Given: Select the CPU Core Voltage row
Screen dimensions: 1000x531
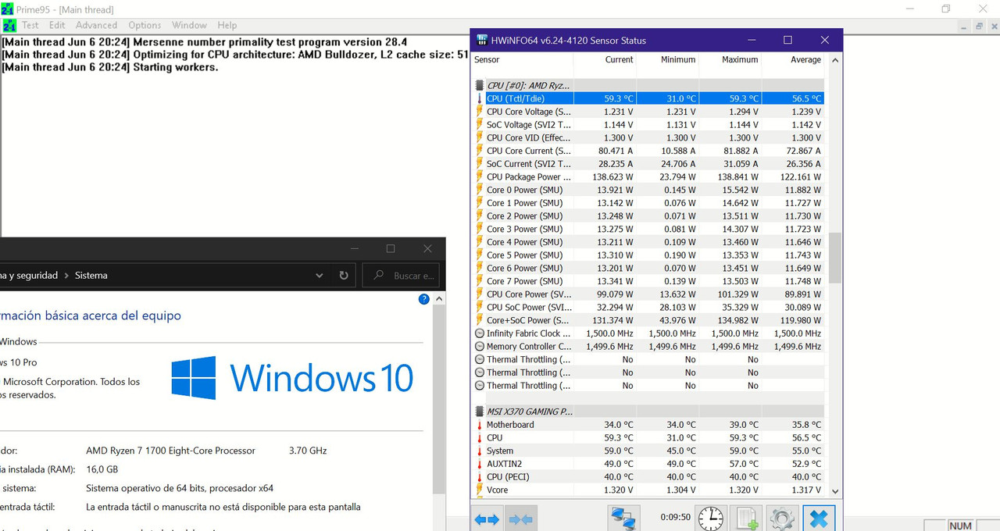Looking at the screenshot, I should point(648,112).
